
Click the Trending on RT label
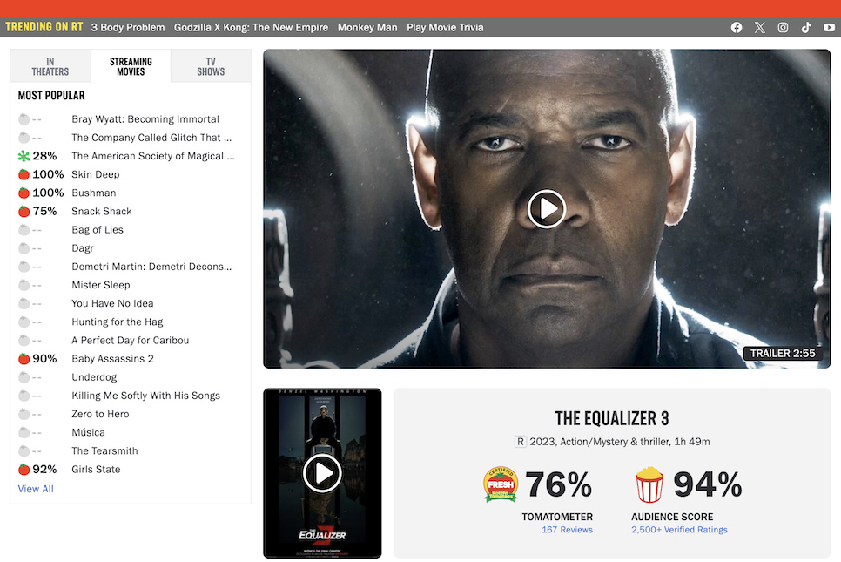coord(44,27)
